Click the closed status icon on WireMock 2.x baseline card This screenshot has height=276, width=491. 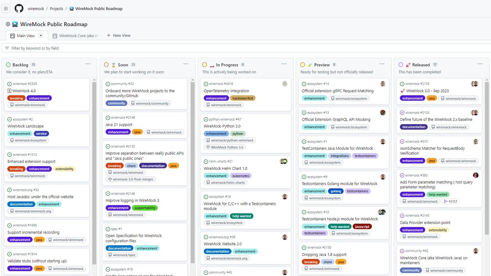pos(402,112)
